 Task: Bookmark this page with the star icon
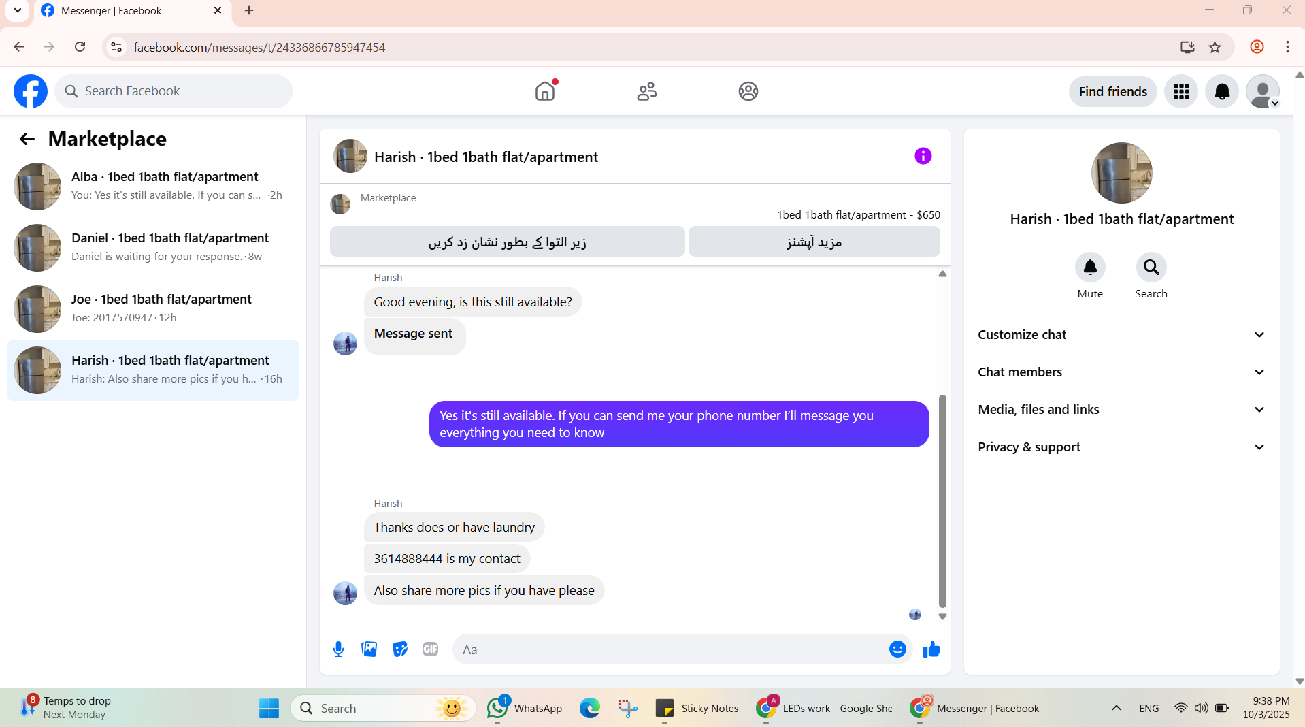tap(1215, 47)
